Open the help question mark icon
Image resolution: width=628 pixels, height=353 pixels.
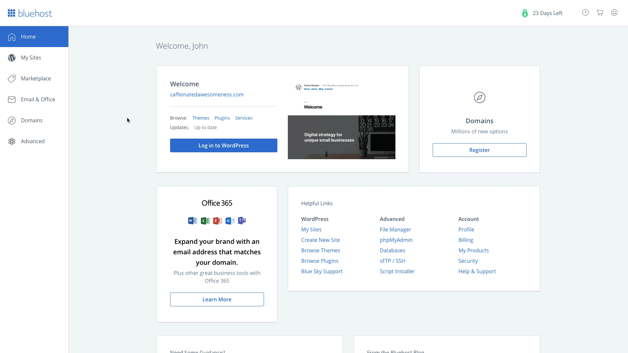585,13
